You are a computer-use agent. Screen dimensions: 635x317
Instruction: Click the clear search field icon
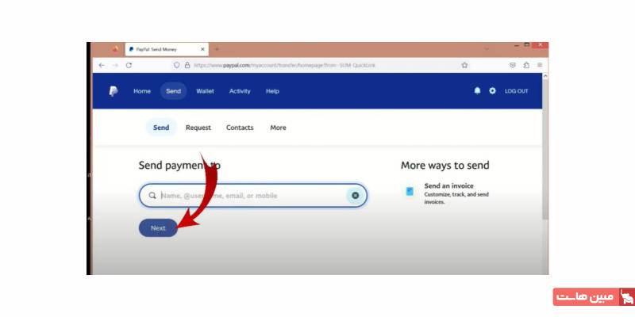pyautogui.click(x=355, y=195)
